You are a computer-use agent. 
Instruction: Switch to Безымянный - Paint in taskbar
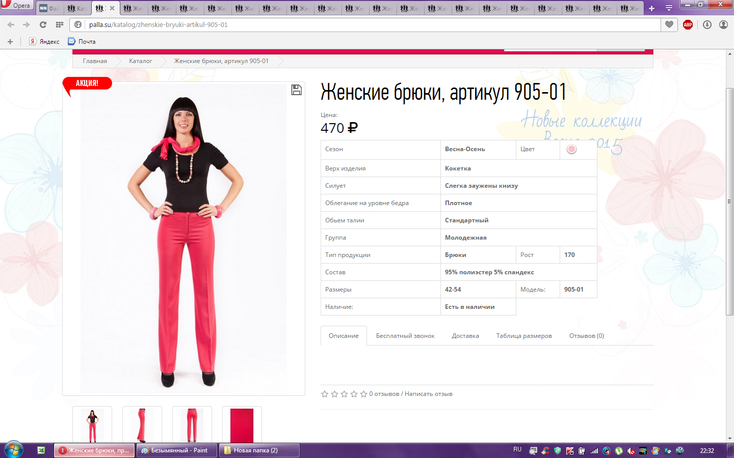point(177,450)
